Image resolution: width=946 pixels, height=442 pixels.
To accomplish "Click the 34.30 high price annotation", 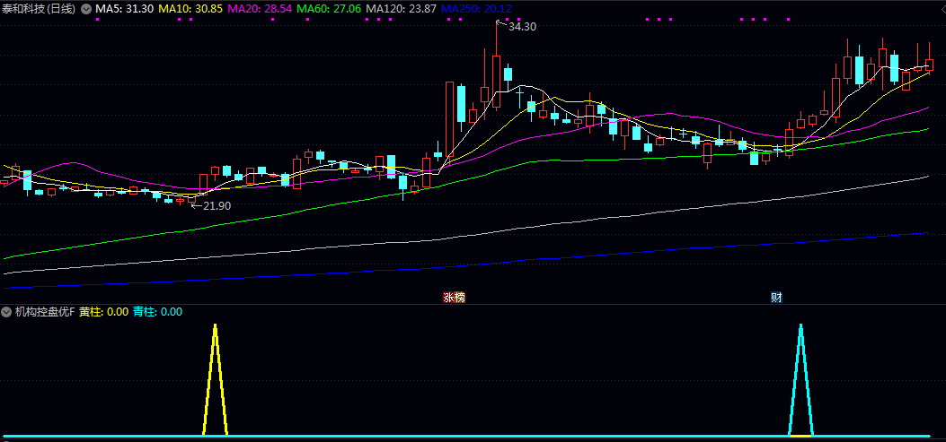I will pyautogui.click(x=522, y=27).
